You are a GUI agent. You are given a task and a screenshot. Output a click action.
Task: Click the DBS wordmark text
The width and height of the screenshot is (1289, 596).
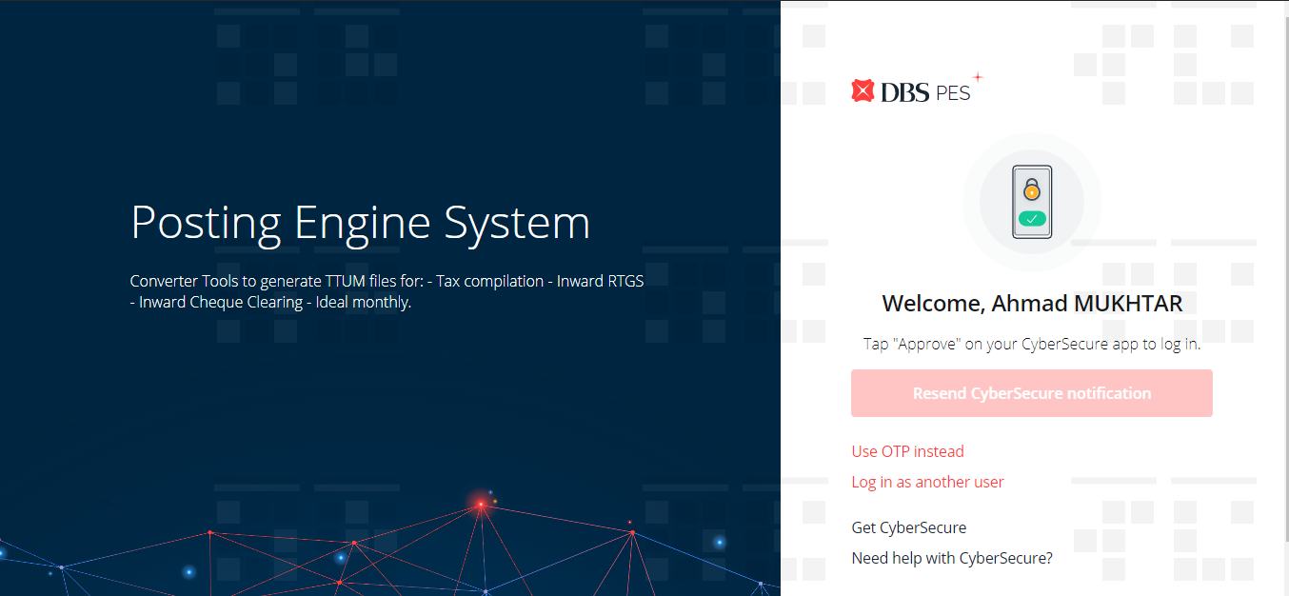pyautogui.click(x=904, y=92)
